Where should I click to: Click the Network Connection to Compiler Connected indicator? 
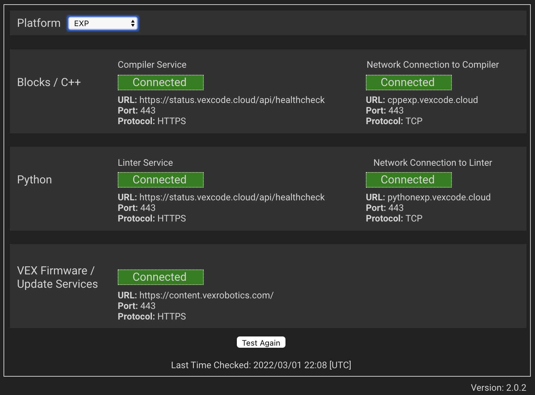click(x=408, y=82)
